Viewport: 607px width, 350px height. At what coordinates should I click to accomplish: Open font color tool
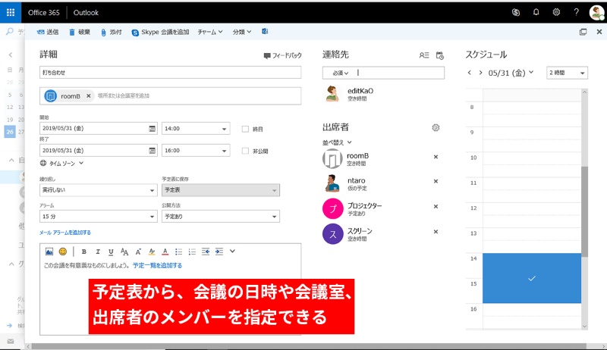165,252
